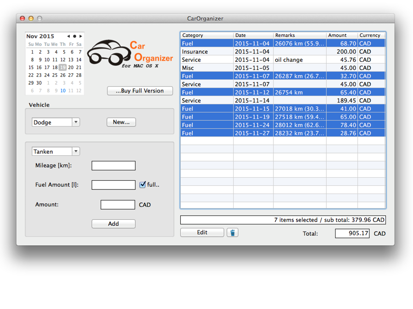413x309 pixels.
Task: Click the Mileage [km] input field
Action: click(113, 166)
